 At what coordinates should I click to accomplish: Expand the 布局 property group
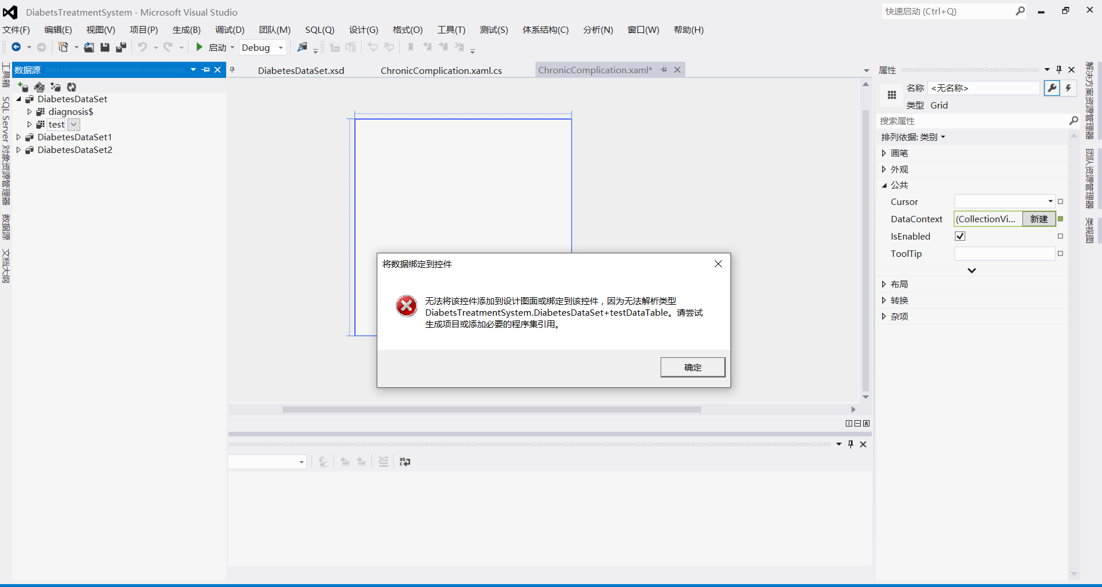(x=884, y=284)
